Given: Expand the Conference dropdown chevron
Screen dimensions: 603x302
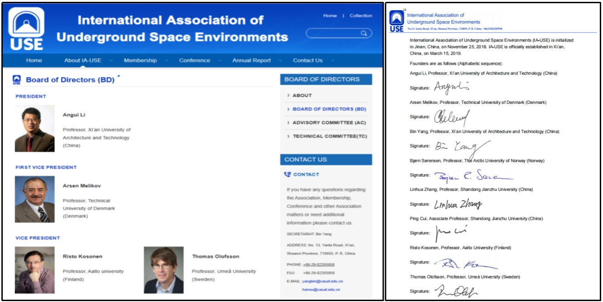Looking at the screenshot, I should (x=220, y=61).
